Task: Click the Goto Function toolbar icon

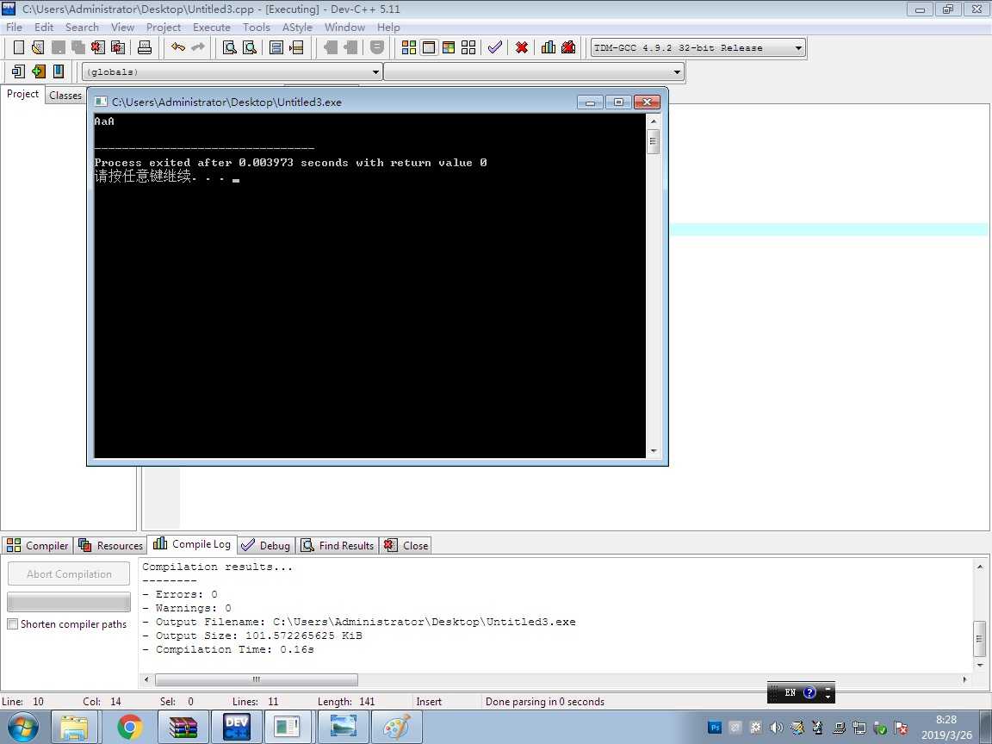Action: [276, 47]
